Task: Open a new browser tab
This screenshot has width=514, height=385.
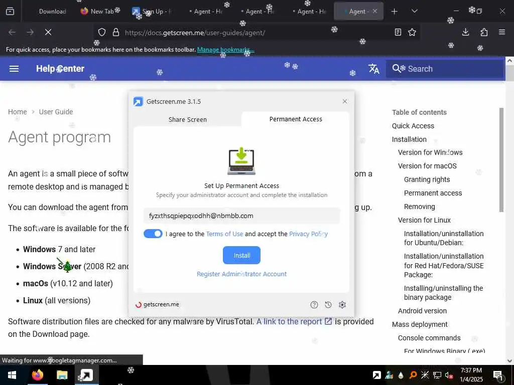Action: (395, 12)
